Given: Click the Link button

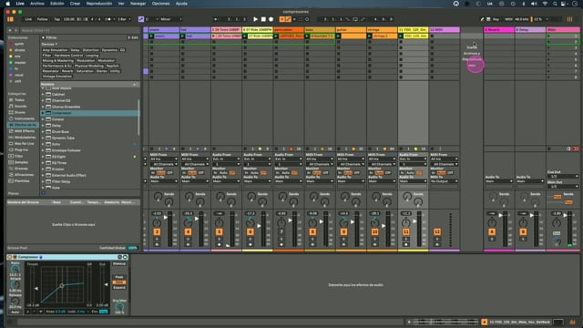Looking at the screenshot, I should point(28,19).
